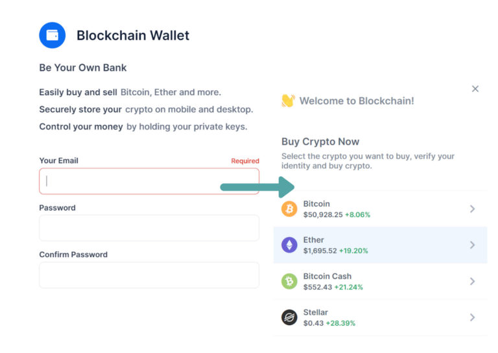Expand the Stellar row chevron
Screen dimensions: 498x353
(472, 317)
